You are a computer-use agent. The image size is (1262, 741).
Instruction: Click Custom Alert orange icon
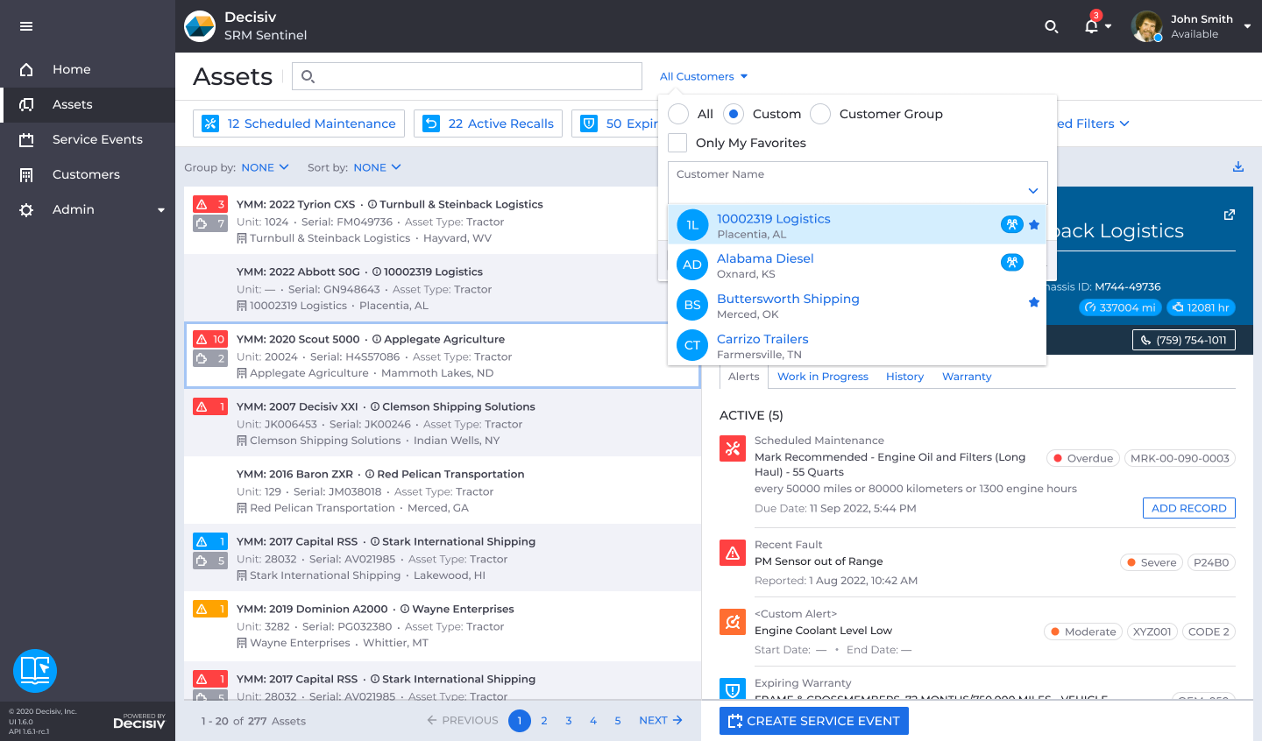coord(733,622)
